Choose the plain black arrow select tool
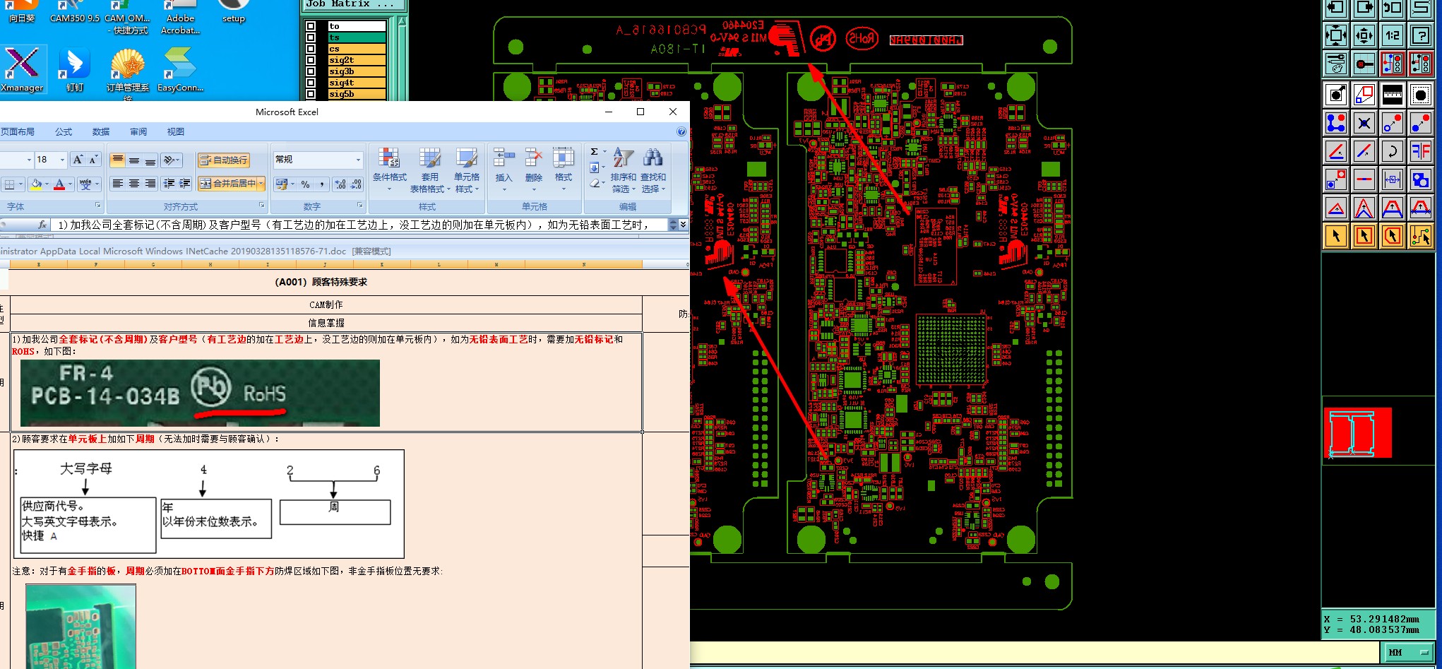Screen dimensions: 1442x669 click(1335, 236)
